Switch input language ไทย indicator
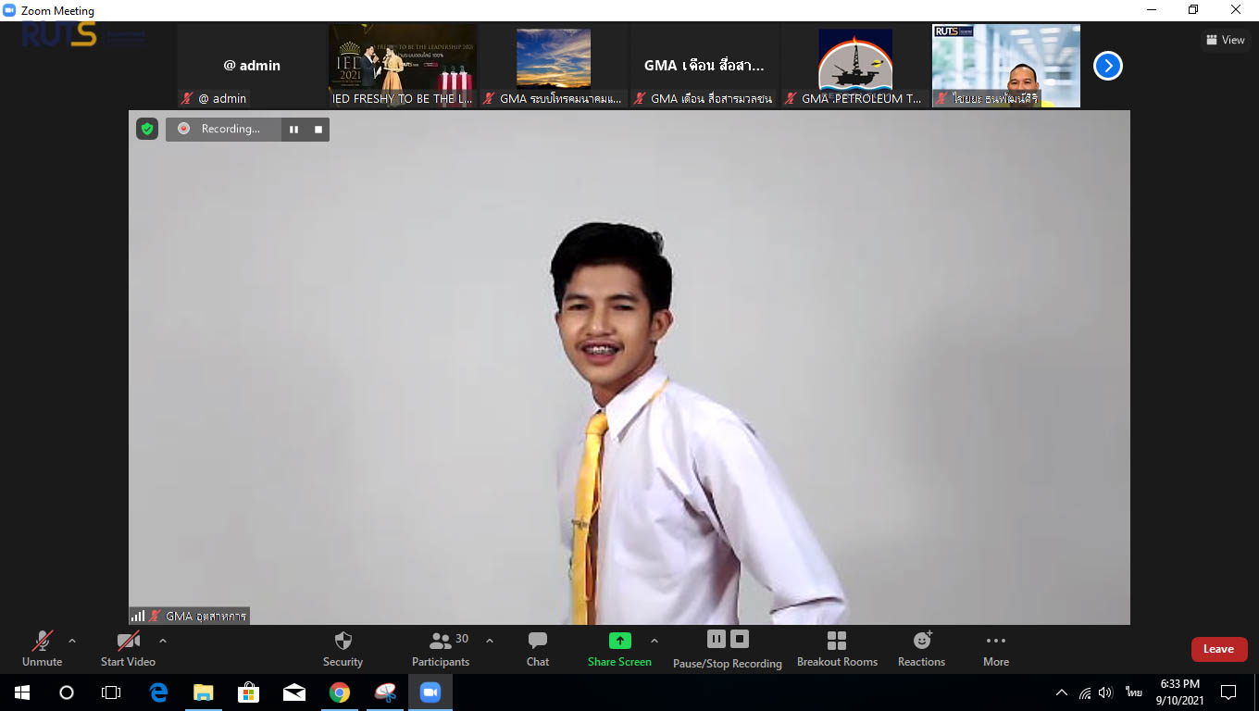The height and width of the screenshot is (711, 1259). tap(1134, 692)
